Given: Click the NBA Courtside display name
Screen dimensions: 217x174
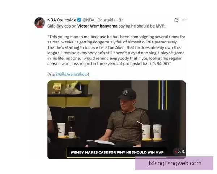Looking at the screenshot, I should [61, 20].
